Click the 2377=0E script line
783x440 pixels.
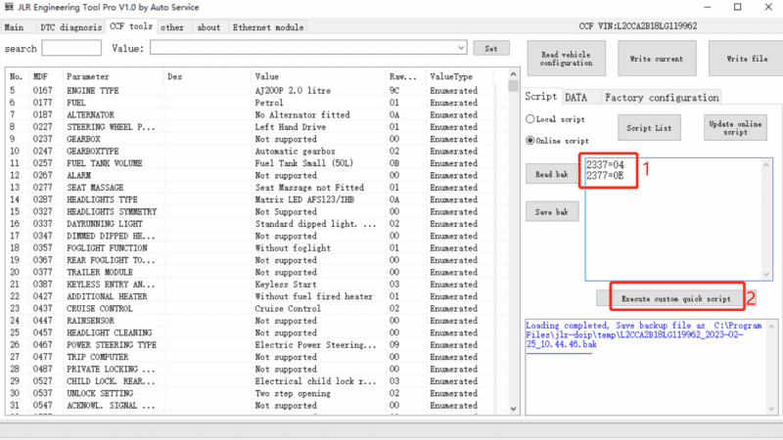pyautogui.click(x=605, y=176)
